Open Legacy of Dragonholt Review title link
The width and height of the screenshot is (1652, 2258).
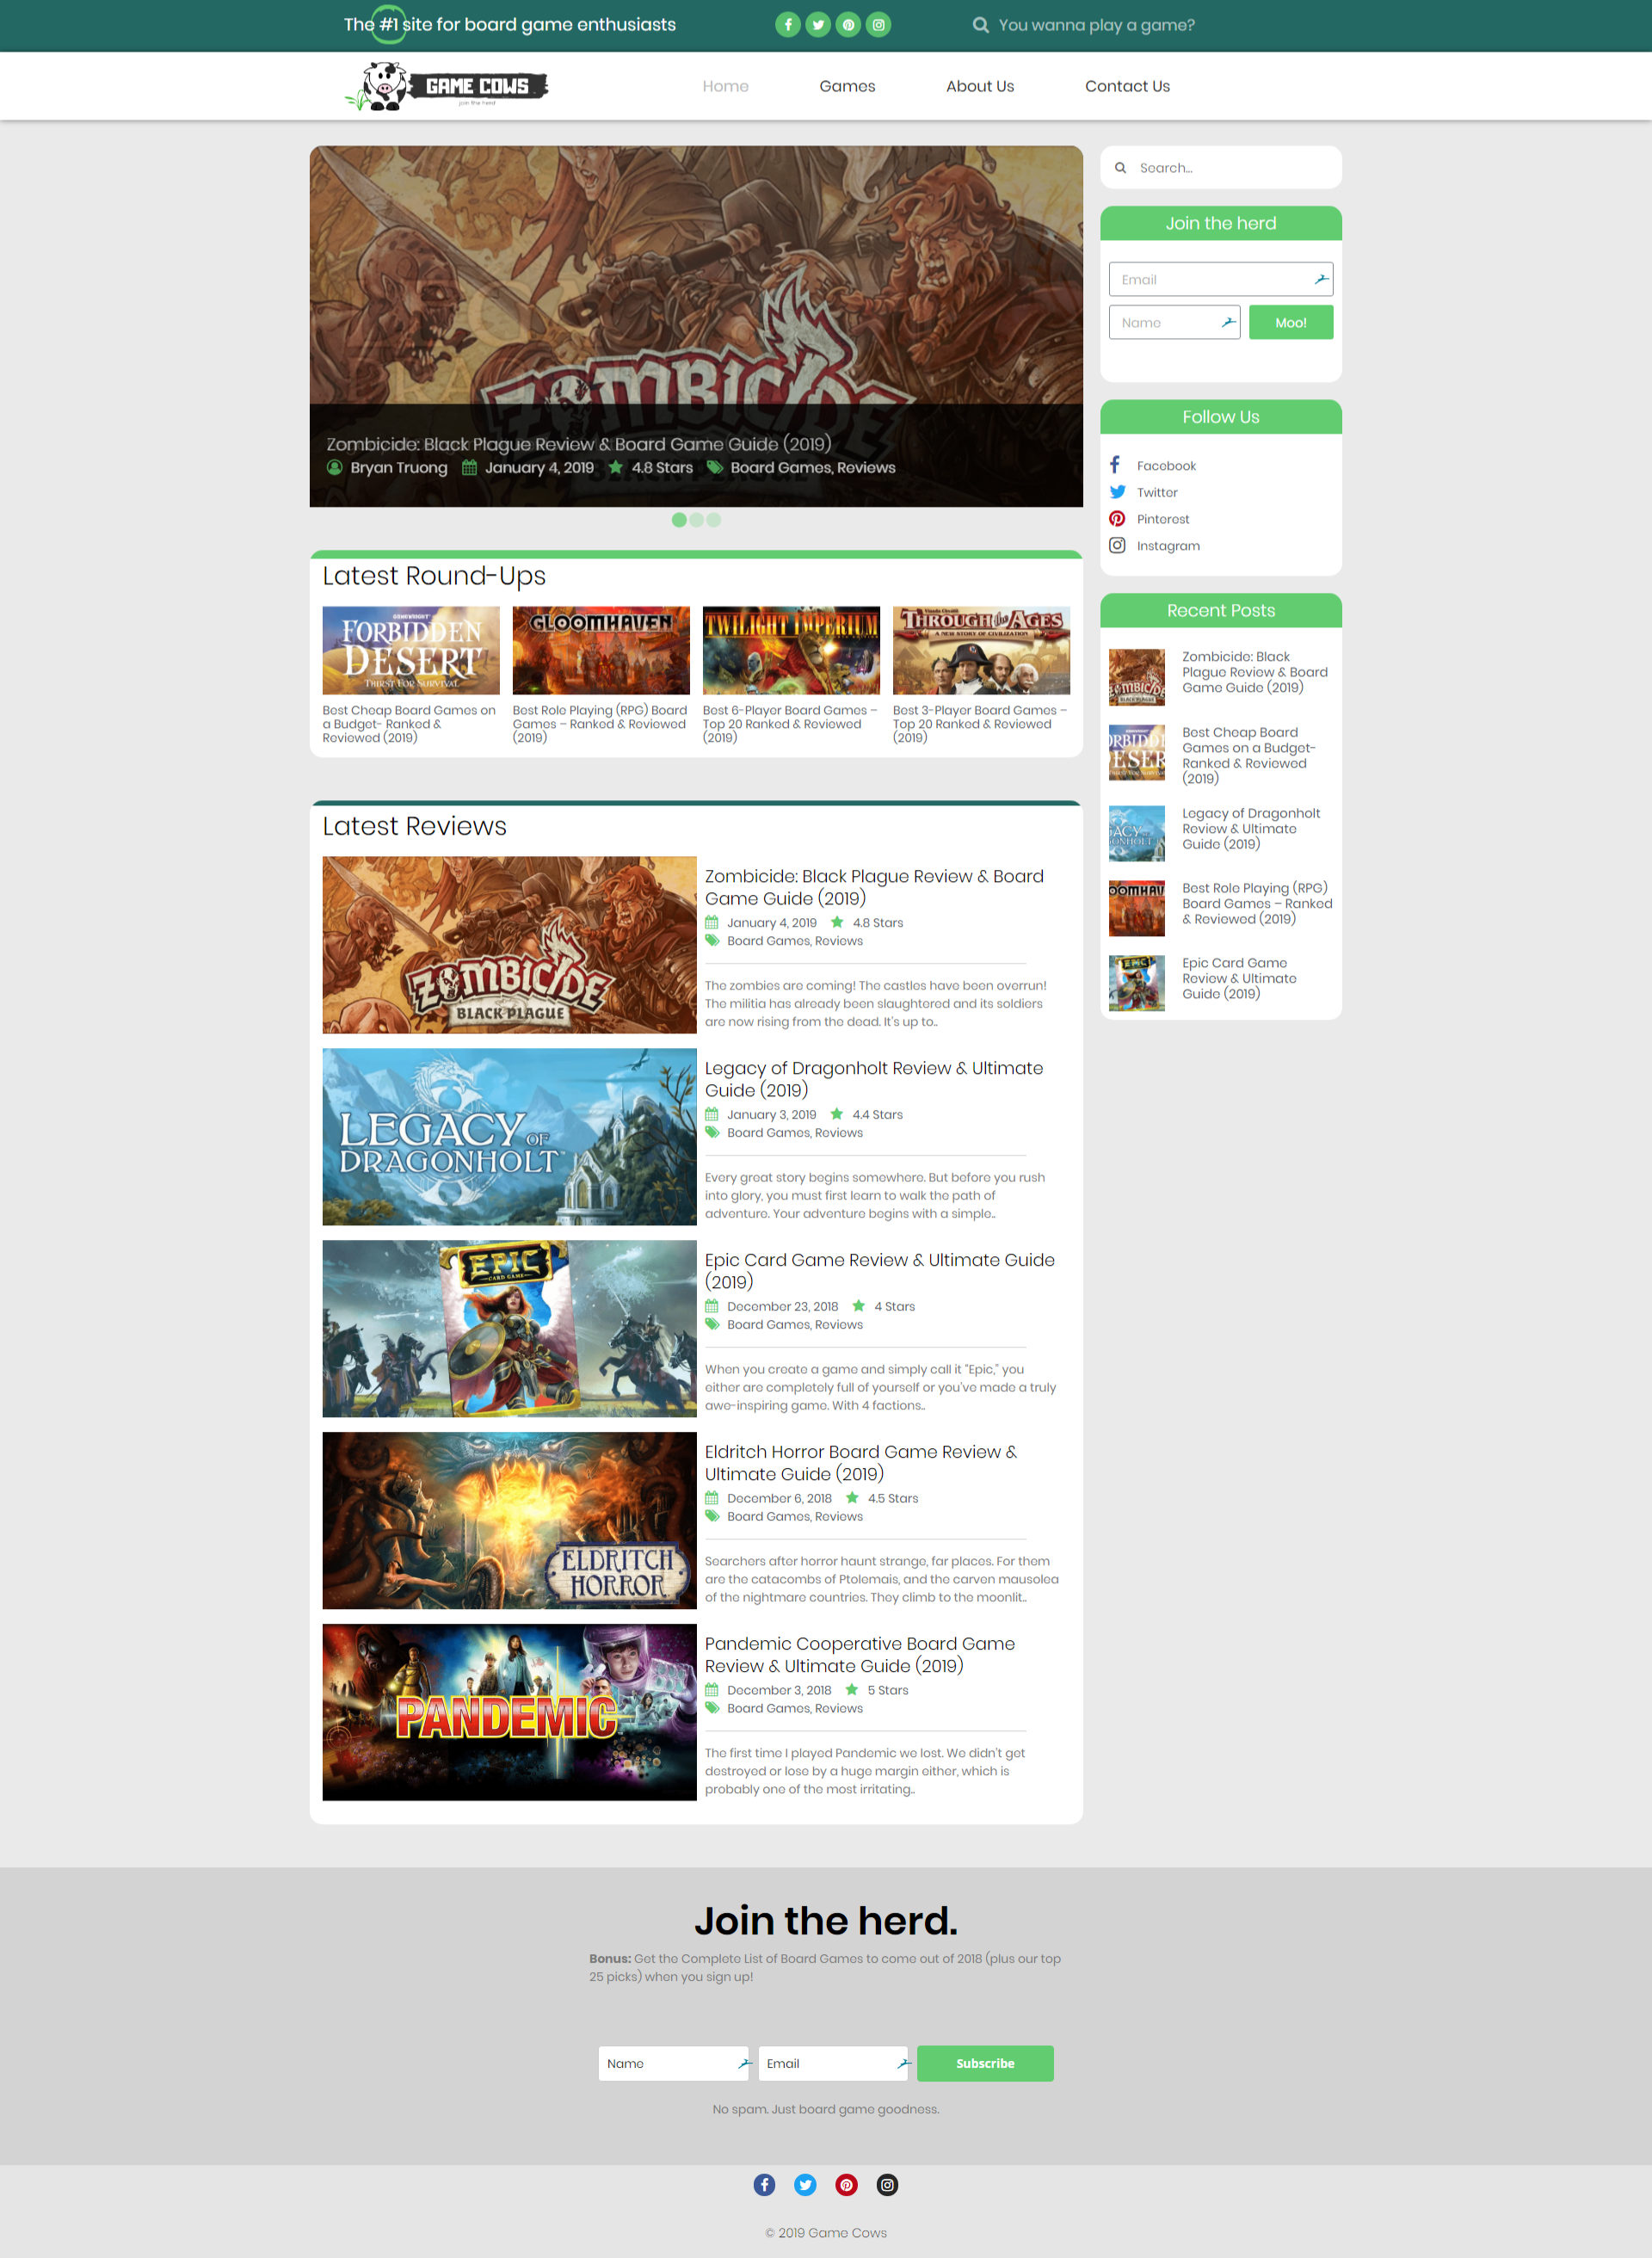coord(874,1079)
